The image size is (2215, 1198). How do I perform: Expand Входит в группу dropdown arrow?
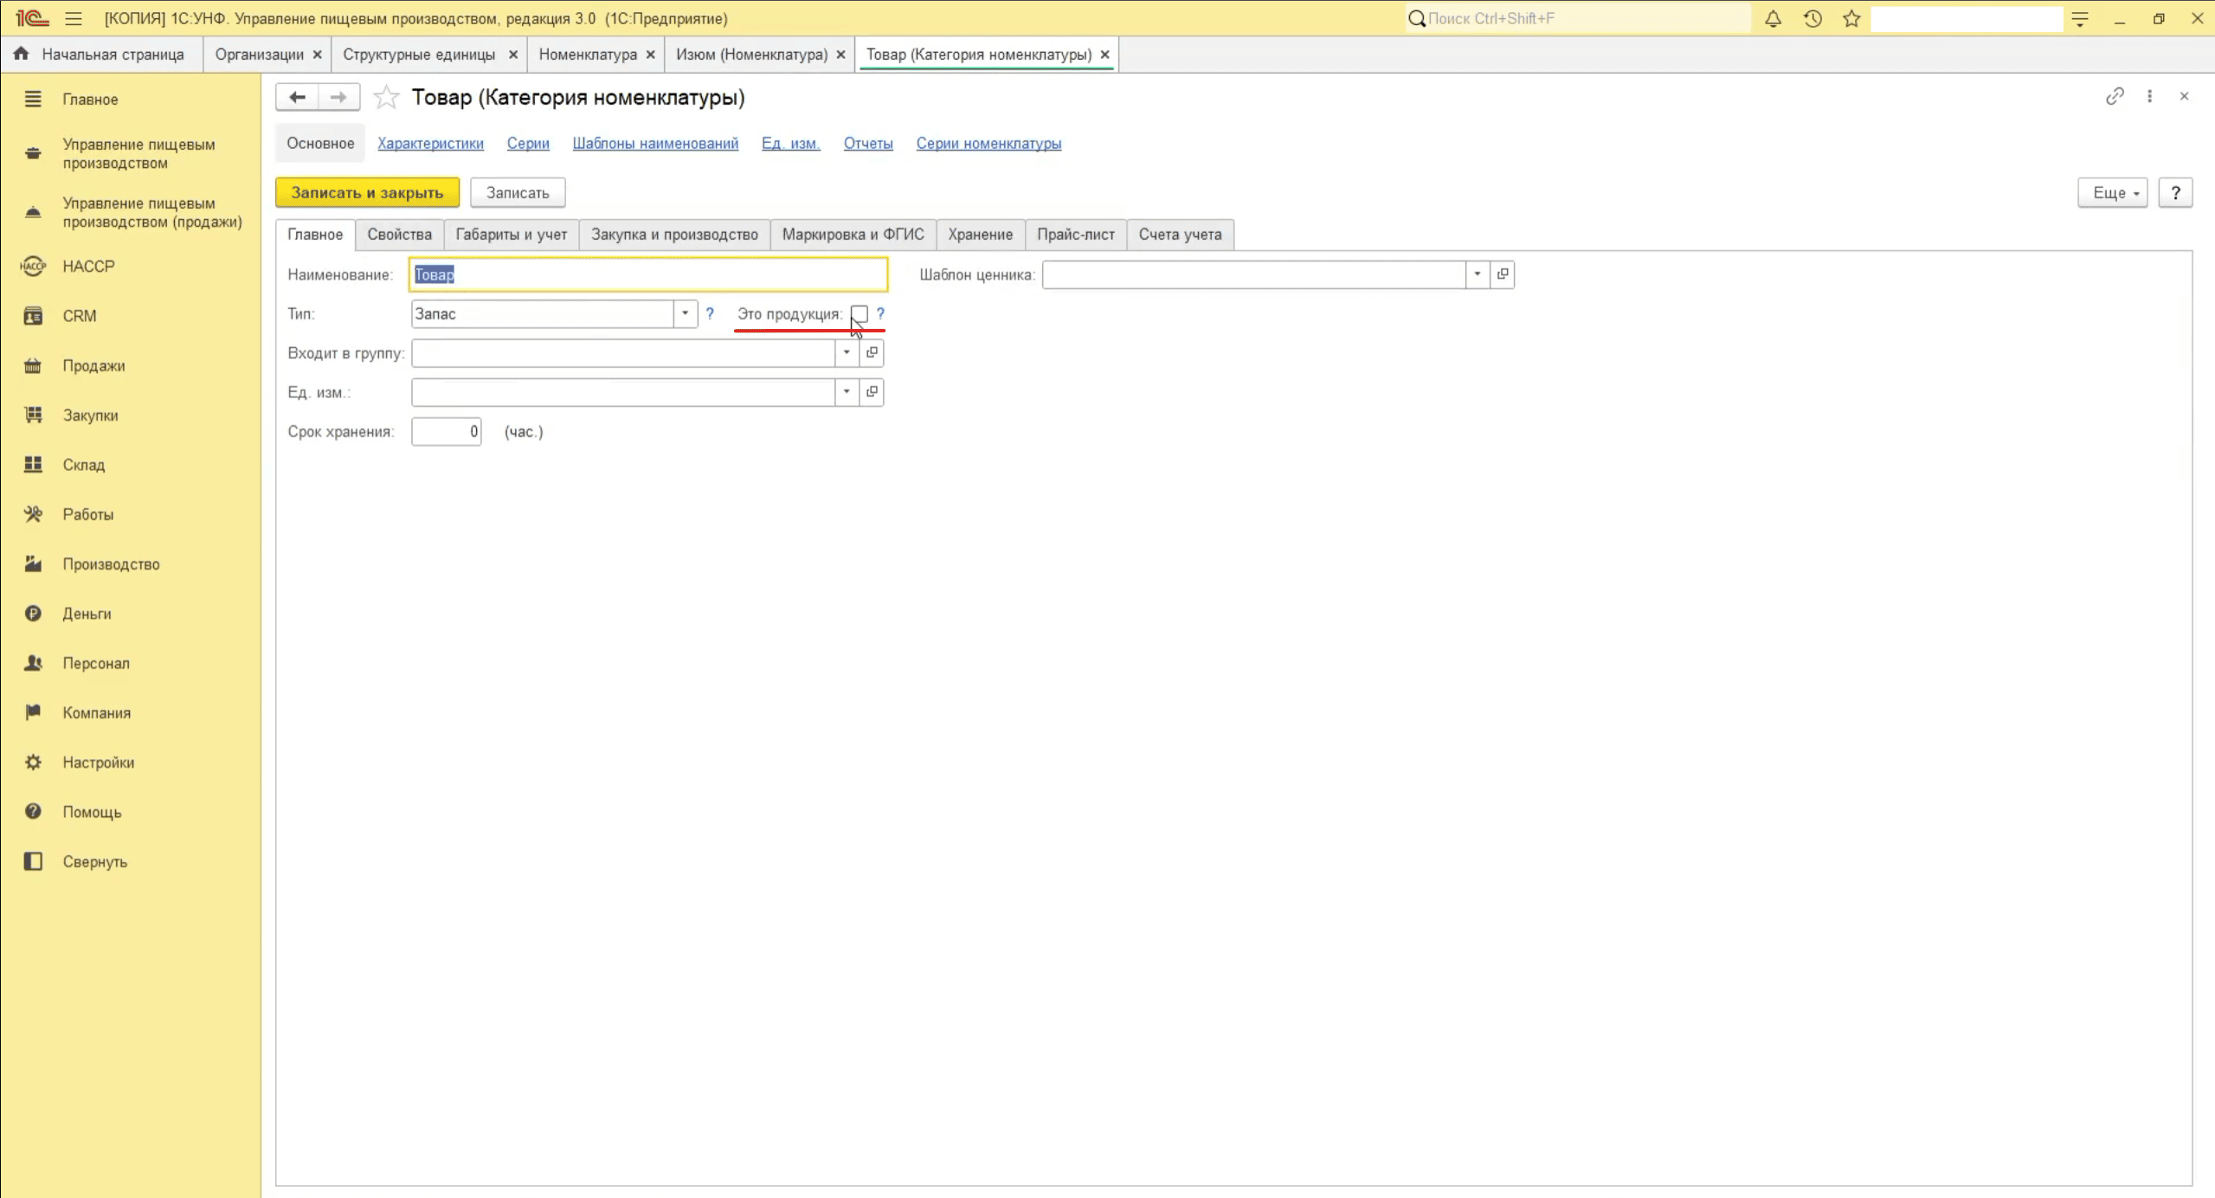847,352
